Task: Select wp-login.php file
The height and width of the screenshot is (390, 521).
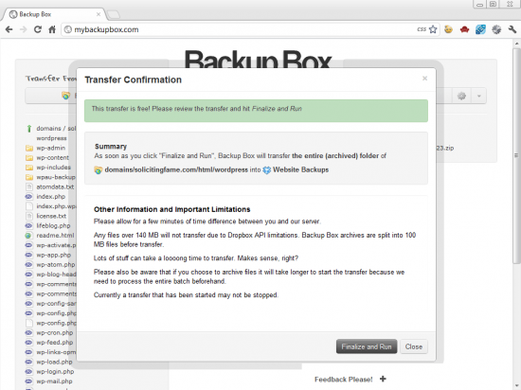Action: (x=55, y=371)
